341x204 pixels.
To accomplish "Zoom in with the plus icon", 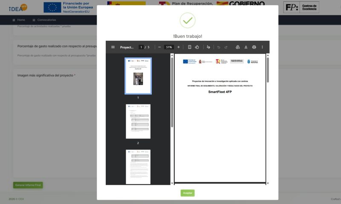I will point(178,47).
